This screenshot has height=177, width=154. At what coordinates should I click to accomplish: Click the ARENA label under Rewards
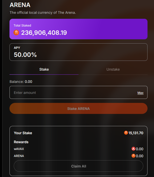point(19,156)
